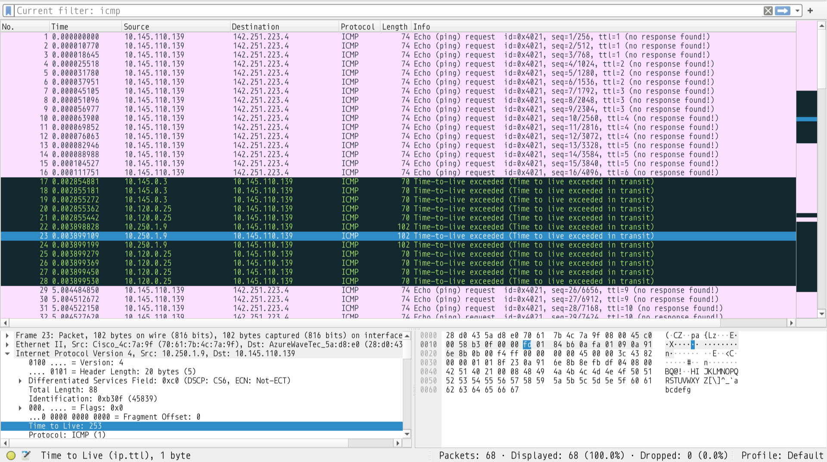Click the expert info yellow circle icon
Screen dimensions: 827x462
11,455
